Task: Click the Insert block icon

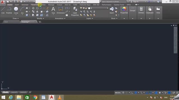Action: tap(112, 10)
